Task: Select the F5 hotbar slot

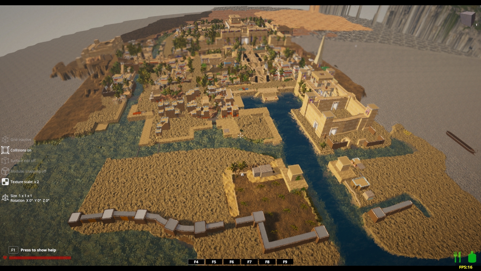Action: coord(214,262)
